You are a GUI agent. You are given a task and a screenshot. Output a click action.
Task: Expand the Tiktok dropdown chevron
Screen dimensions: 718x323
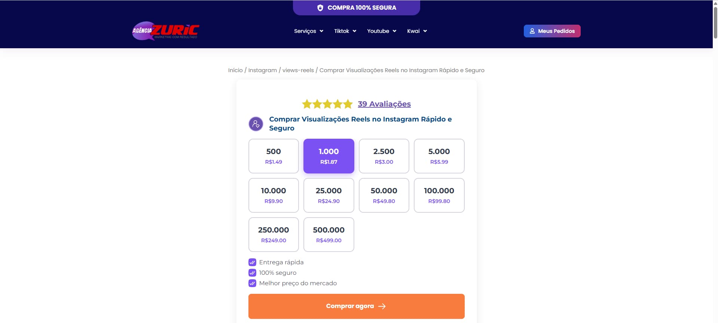[355, 31]
